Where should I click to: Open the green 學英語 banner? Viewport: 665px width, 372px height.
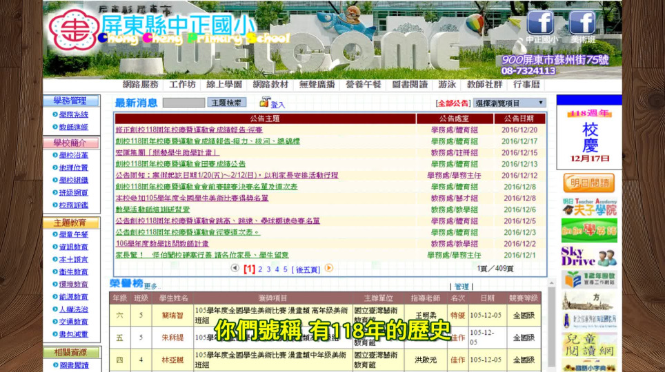pyautogui.click(x=589, y=231)
